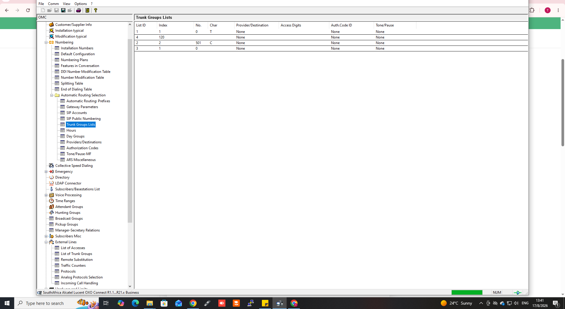Viewport: 565px width, 309px height.
Task: Select the row with Index 120
Action: (331, 37)
